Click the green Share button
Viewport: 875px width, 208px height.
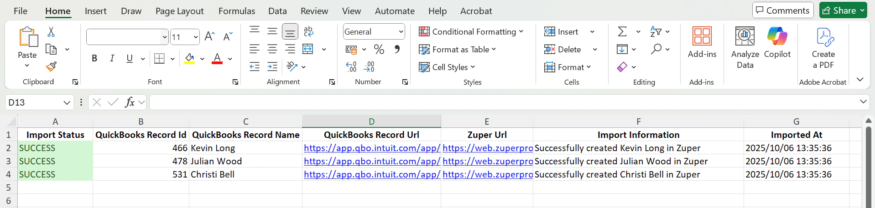843,10
